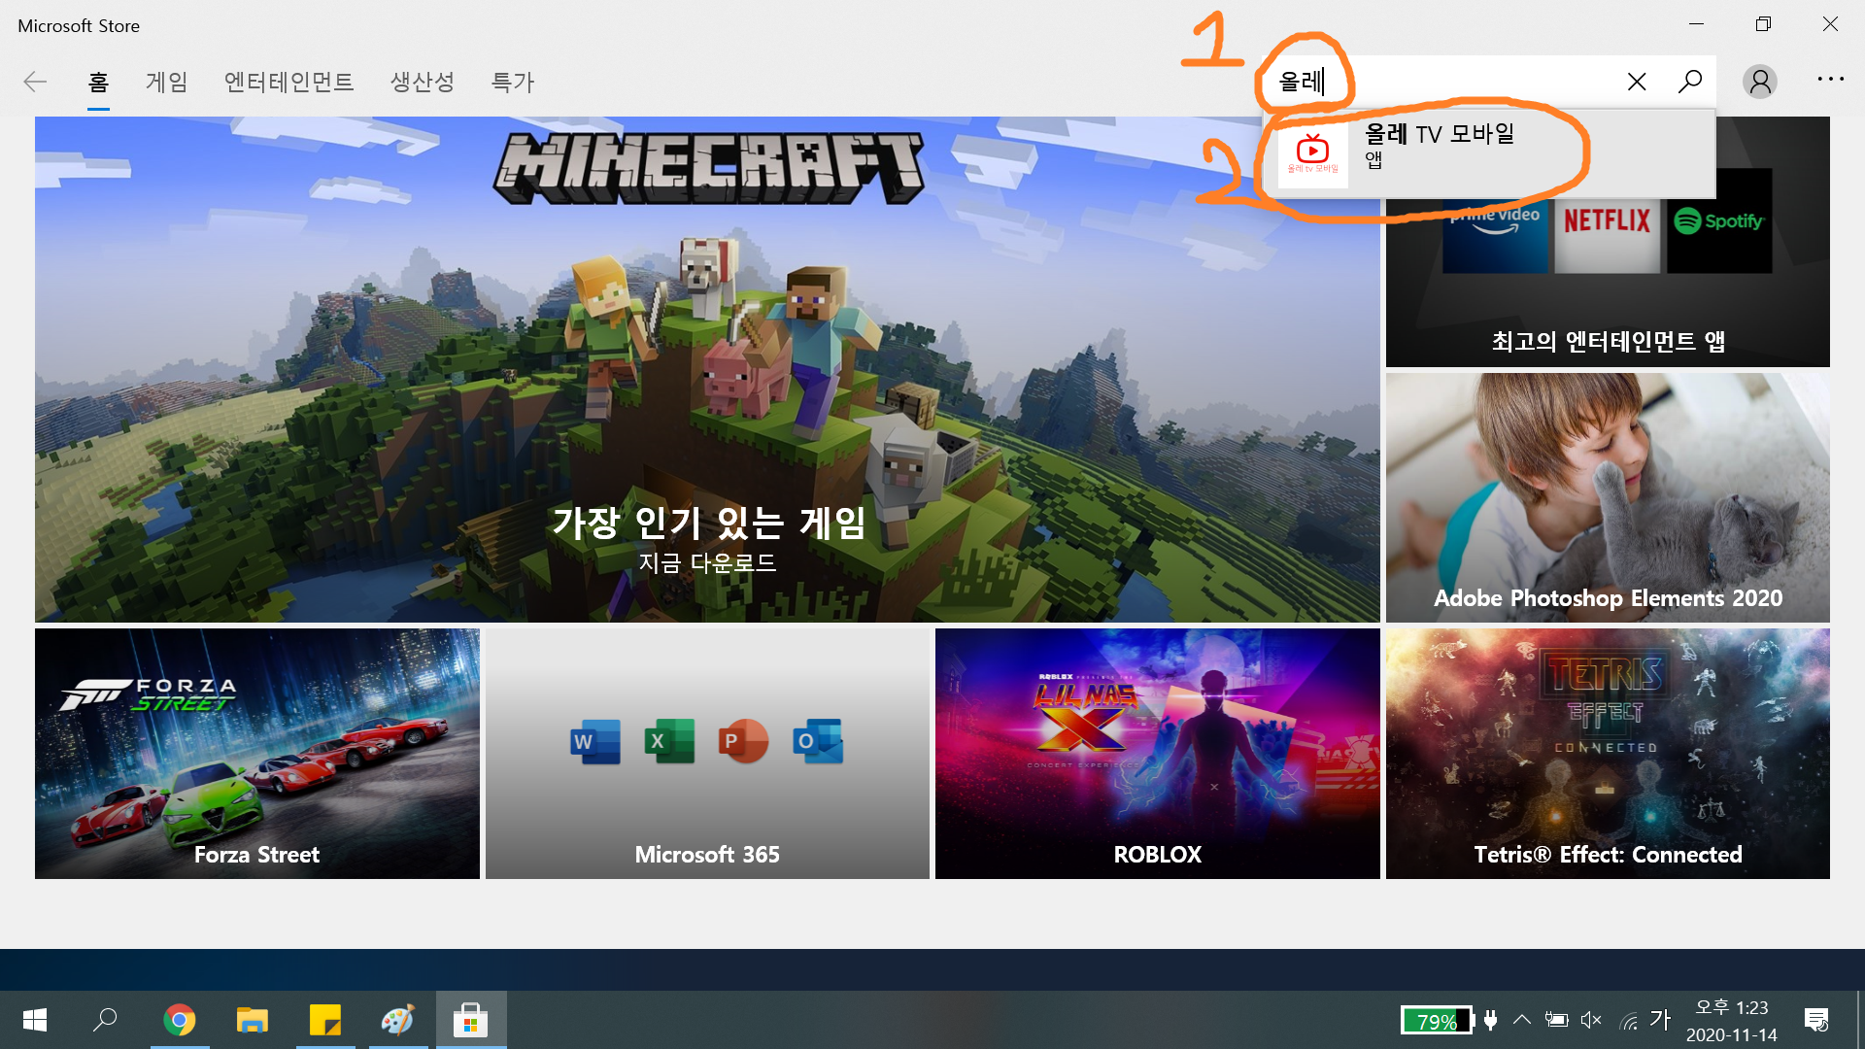Switch to the 홈 tab
Screen dimensions: 1865x1049
click(x=98, y=83)
